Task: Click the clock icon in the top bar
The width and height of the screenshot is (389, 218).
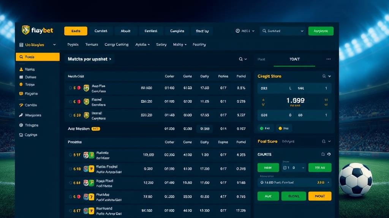Action: pyautogui.click(x=238, y=31)
